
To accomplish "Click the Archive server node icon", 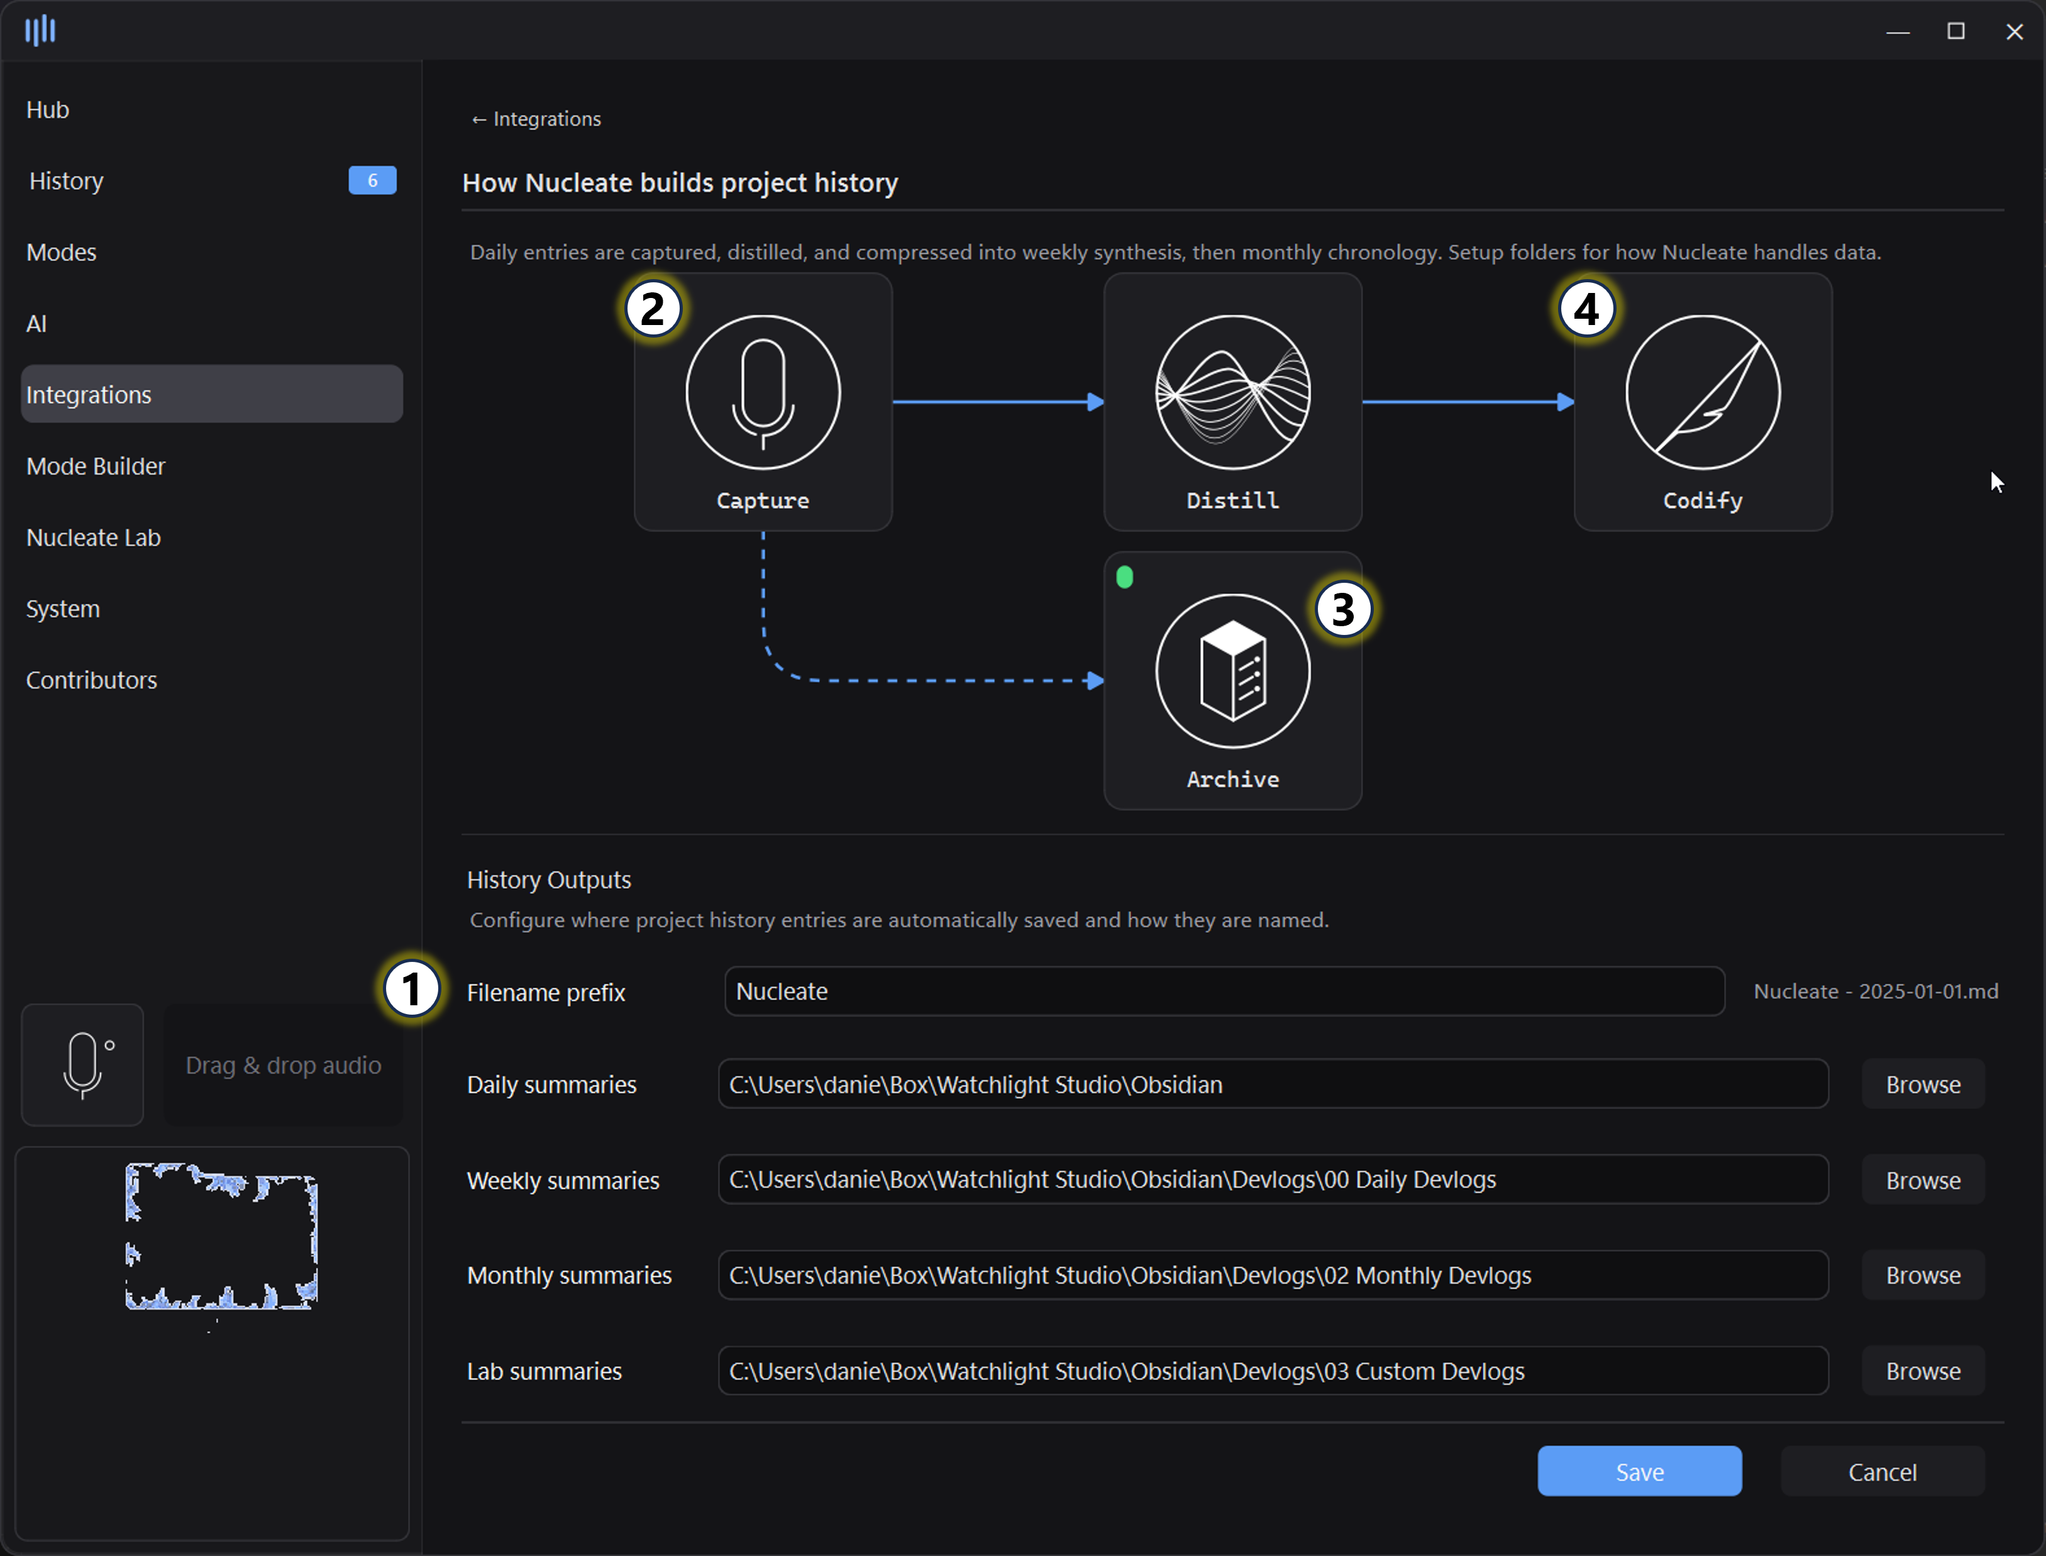I will pyautogui.click(x=1233, y=671).
